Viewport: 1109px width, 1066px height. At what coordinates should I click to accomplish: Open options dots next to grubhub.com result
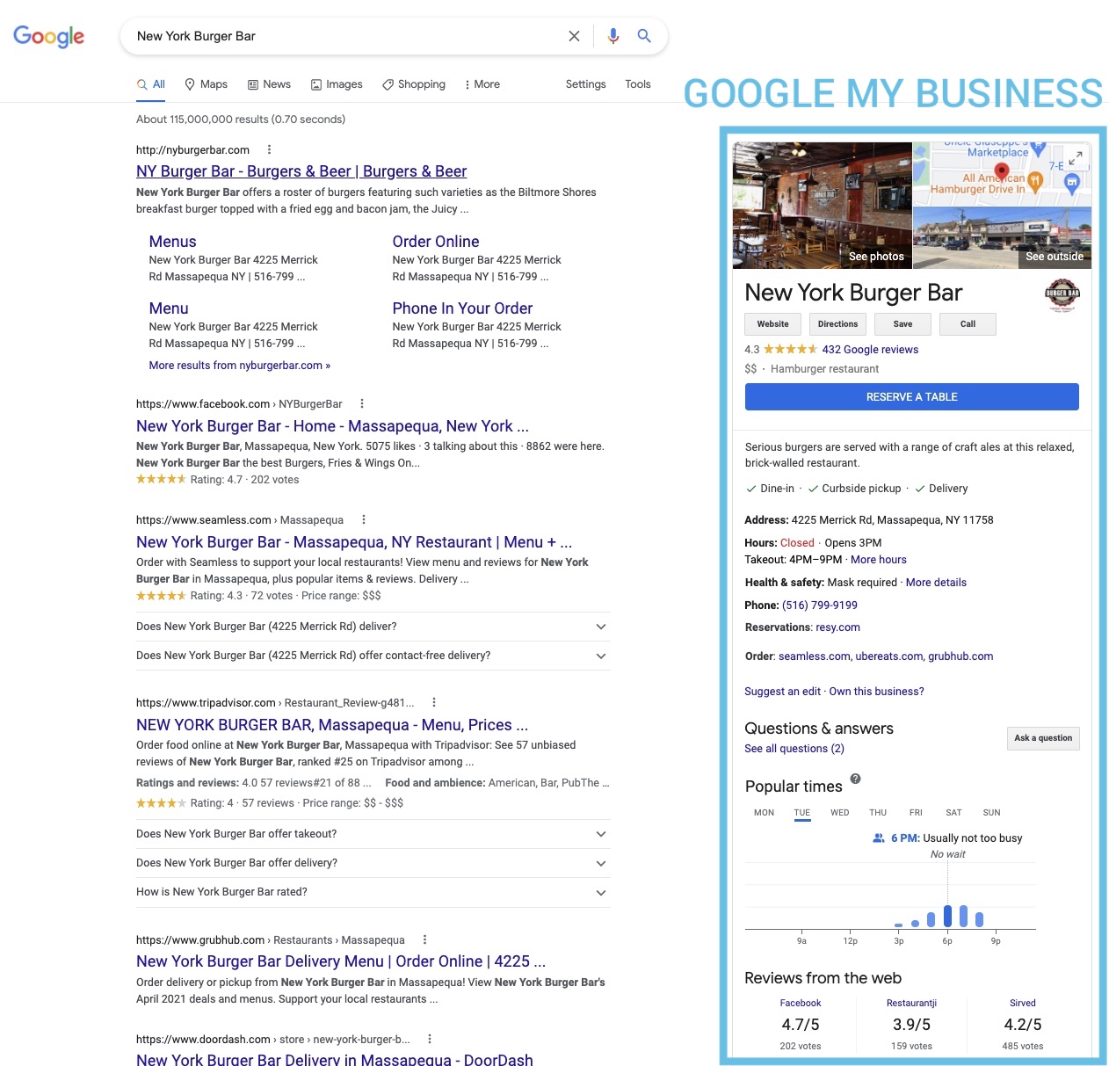coord(424,939)
